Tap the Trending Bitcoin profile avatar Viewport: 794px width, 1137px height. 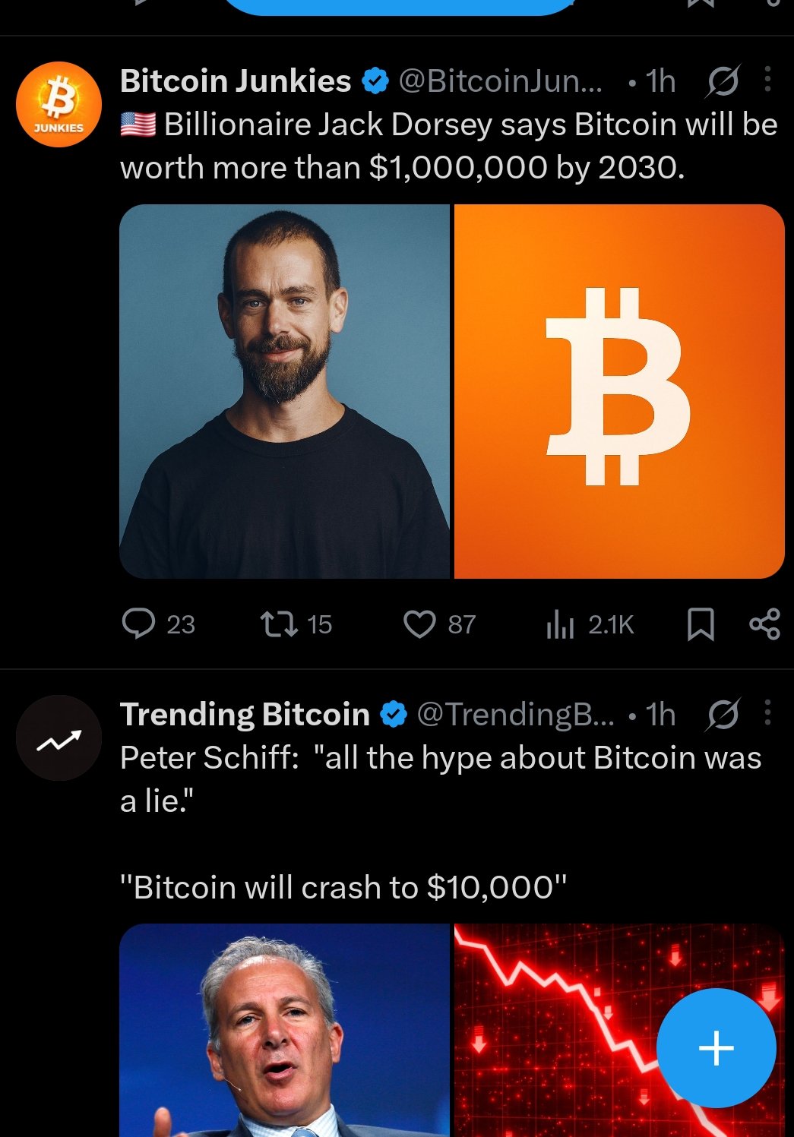point(59,737)
